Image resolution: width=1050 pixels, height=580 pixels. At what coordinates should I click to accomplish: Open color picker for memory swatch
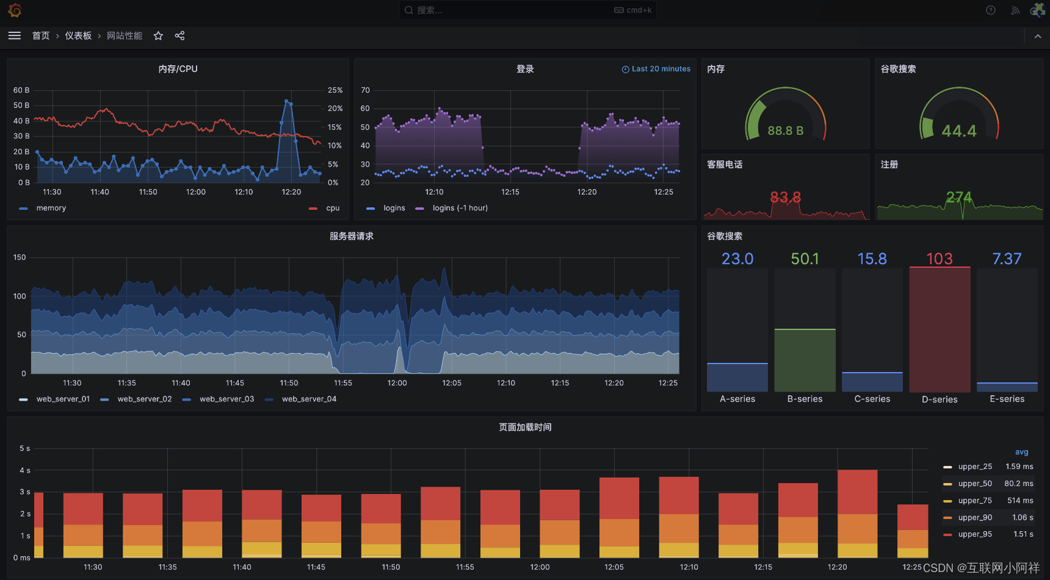point(23,209)
